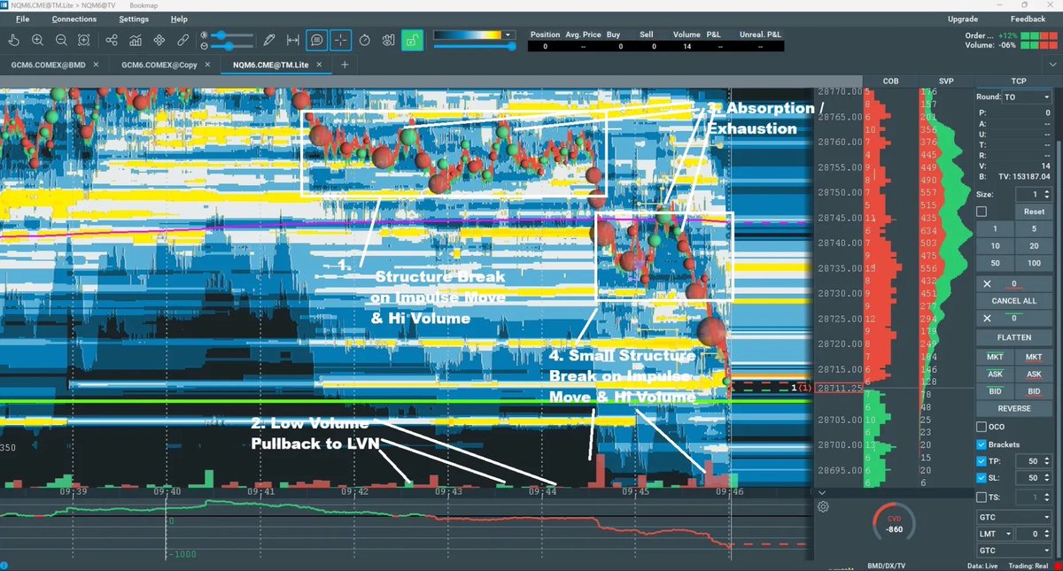
Task: Open the Round TO dropdown
Action: [1026, 97]
